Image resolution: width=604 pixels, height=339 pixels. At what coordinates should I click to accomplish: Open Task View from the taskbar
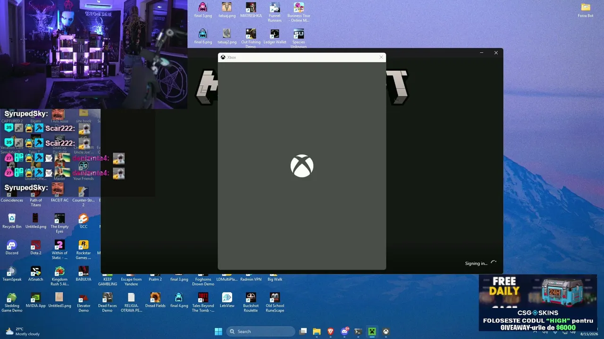click(303, 331)
